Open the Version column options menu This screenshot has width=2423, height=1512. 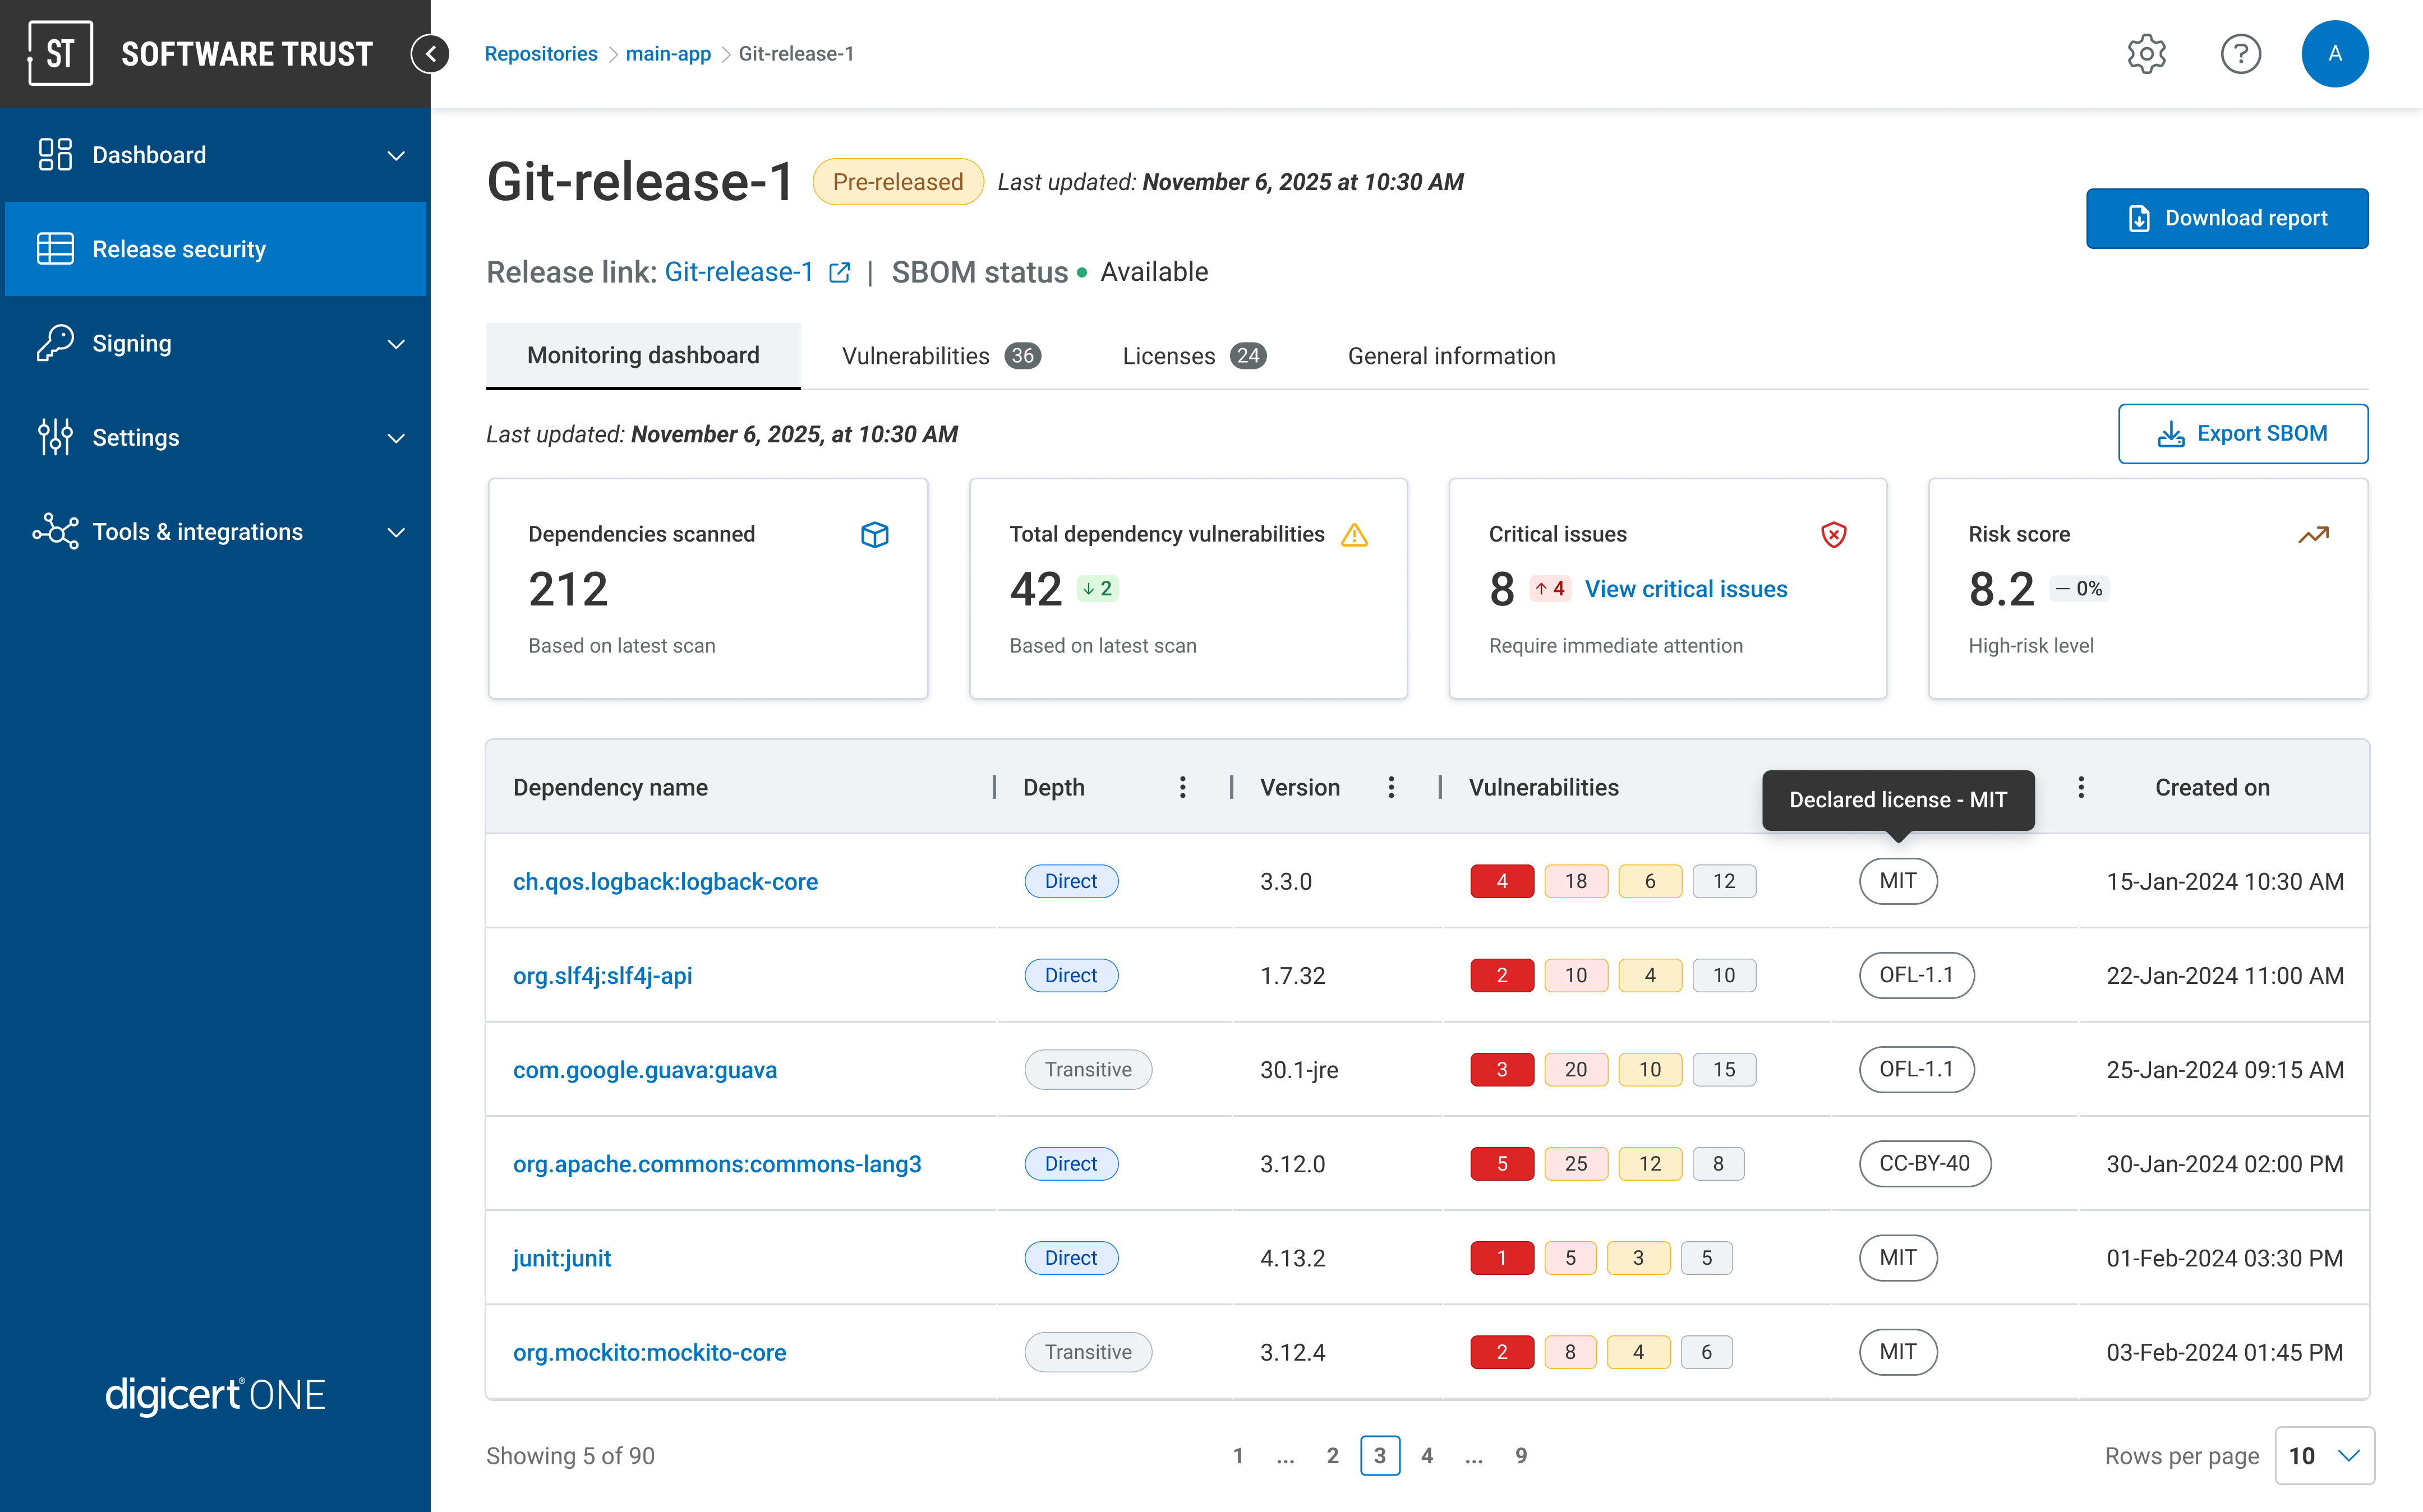tap(1390, 787)
